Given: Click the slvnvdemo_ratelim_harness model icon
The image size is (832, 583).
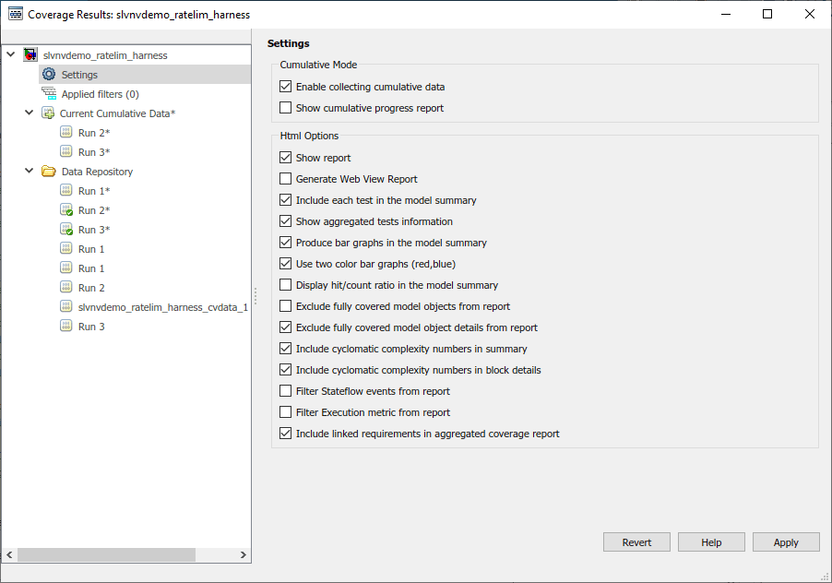Looking at the screenshot, I should click(30, 55).
